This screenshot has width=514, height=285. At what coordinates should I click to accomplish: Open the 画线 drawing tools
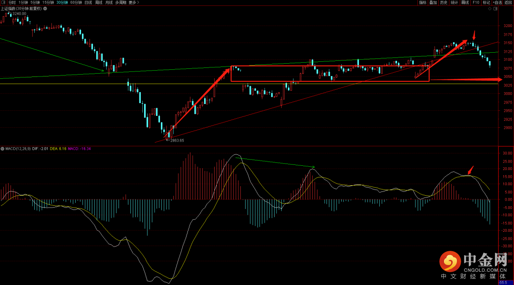tap(465, 2)
